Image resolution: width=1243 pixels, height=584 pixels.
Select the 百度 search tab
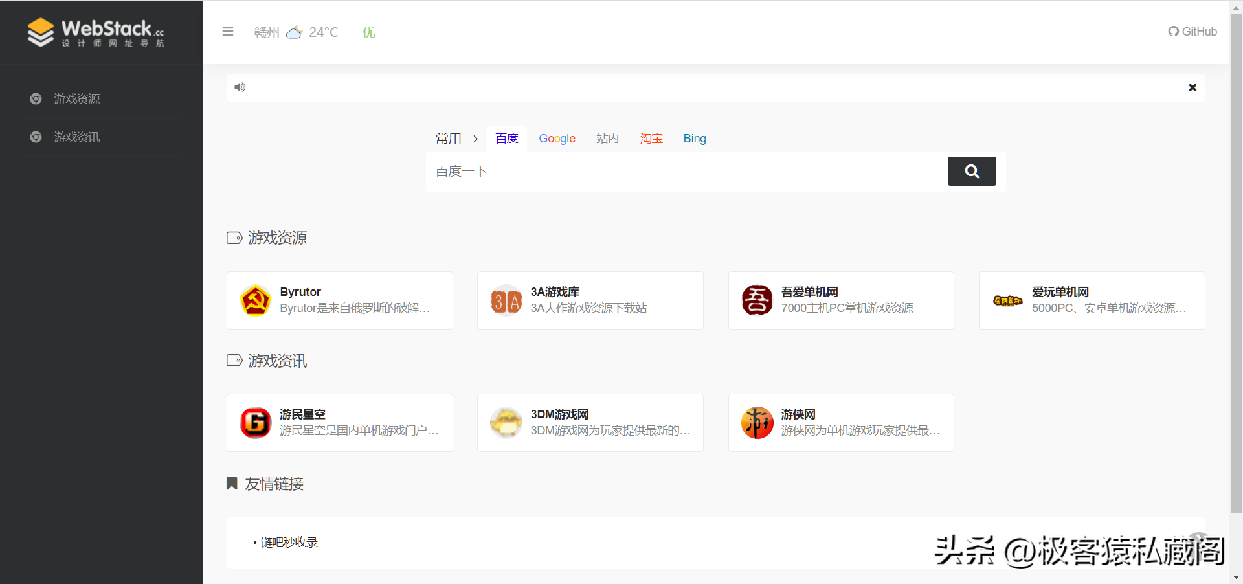tap(507, 139)
